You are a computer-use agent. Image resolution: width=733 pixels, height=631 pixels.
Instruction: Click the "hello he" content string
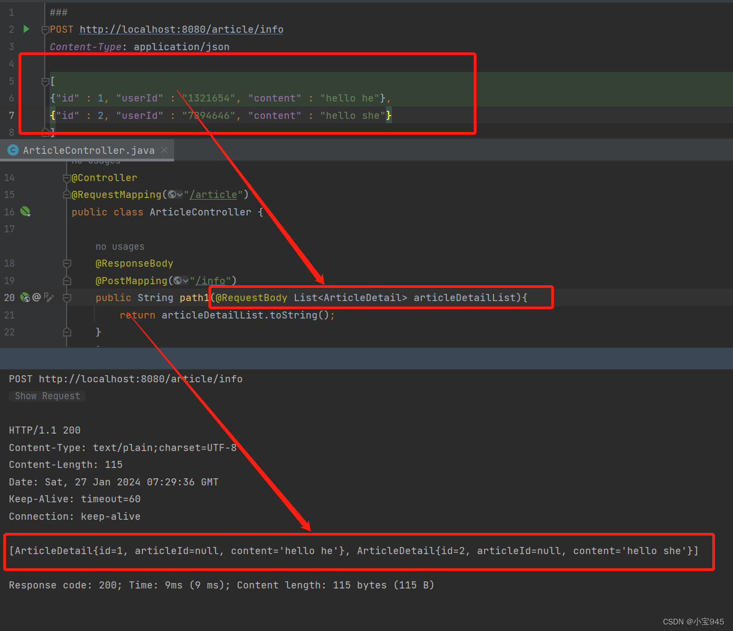coord(350,98)
